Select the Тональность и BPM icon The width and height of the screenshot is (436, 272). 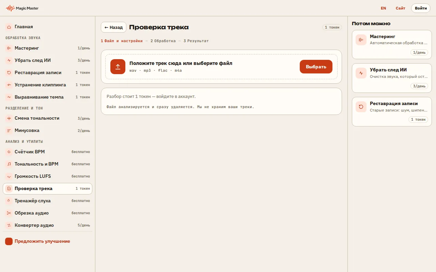click(x=9, y=164)
